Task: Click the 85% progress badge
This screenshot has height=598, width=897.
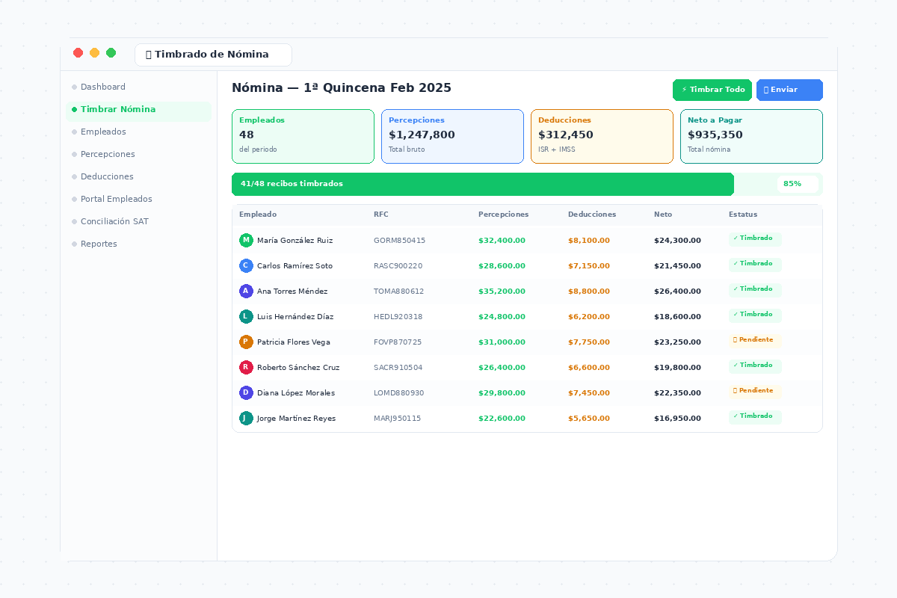Action: click(798, 184)
